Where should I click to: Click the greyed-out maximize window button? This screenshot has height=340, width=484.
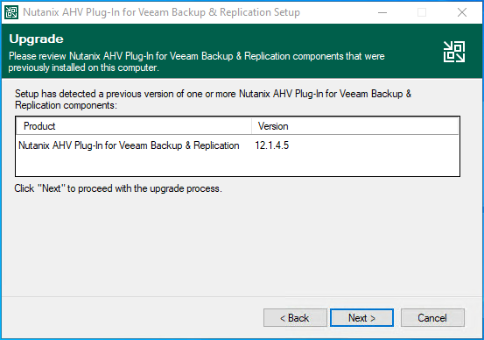click(x=422, y=12)
